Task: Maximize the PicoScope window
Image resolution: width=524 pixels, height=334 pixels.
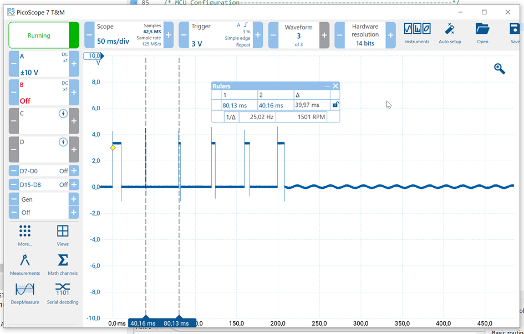Action: (x=484, y=12)
